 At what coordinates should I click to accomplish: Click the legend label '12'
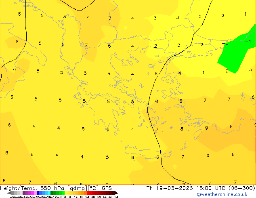point(76,197)
